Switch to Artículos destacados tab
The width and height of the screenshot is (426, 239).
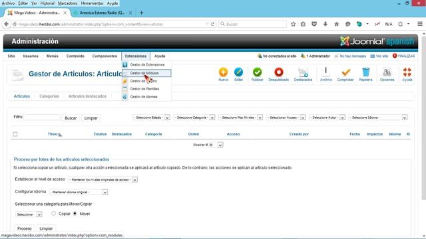(x=87, y=96)
